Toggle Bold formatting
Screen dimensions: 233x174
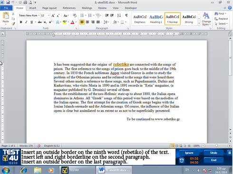(21, 22)
